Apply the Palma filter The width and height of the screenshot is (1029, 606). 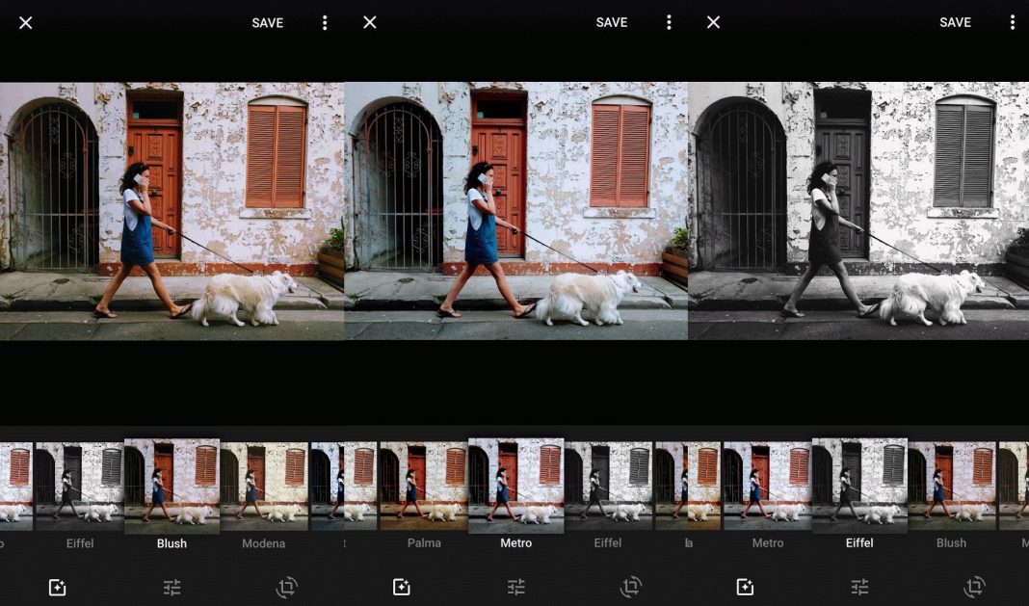(x=424, y=485)
